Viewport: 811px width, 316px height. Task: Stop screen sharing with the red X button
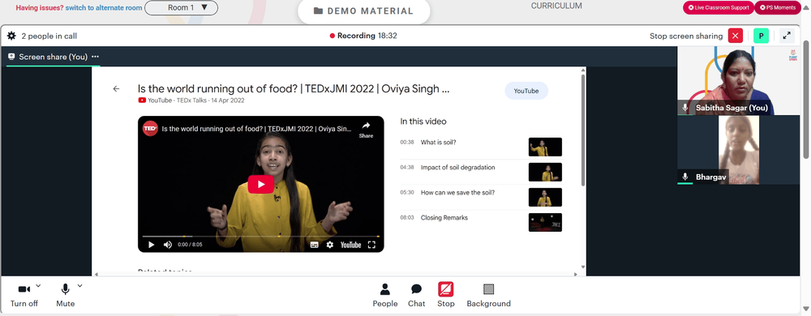point(735,36)
